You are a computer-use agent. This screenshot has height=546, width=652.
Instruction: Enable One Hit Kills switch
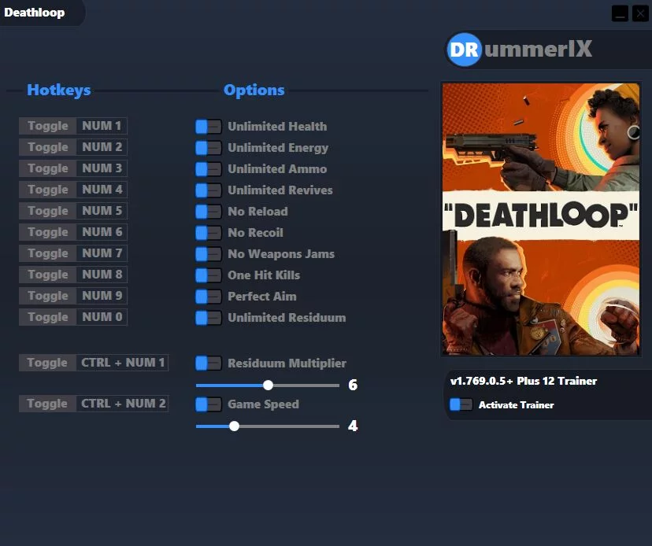coord(209,275)
